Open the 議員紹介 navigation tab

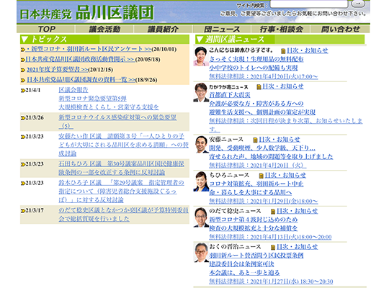pyautogui.click(x=163, y=29)
